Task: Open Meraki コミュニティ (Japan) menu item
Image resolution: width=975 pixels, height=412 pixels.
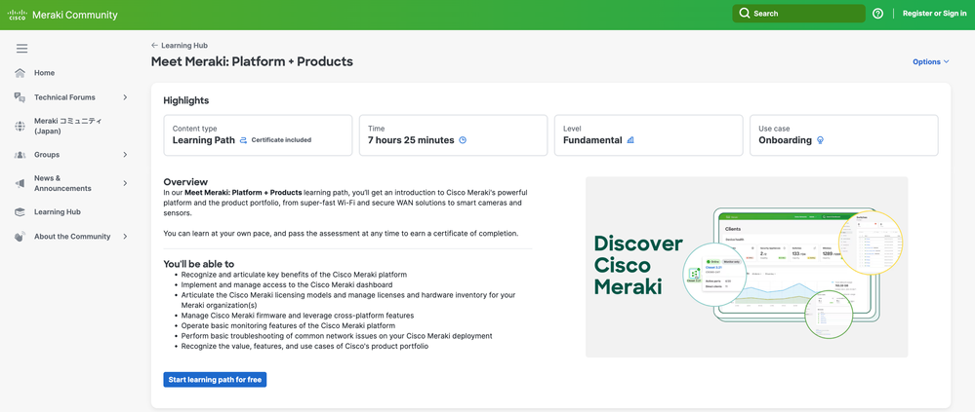Action: (x=67, y=126)
